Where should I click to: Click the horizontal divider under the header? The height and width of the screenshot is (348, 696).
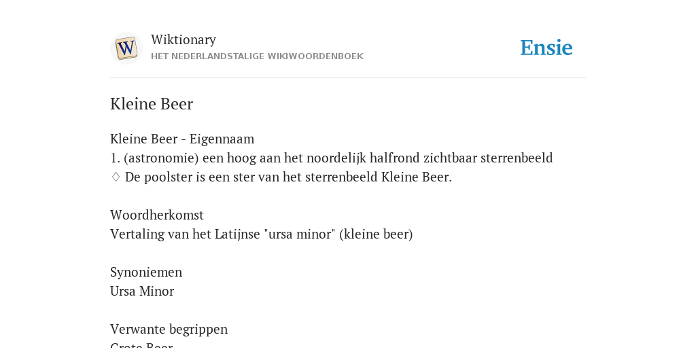348,77
